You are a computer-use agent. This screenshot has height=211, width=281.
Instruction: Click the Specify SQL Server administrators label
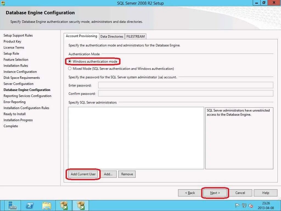(92, 102)
